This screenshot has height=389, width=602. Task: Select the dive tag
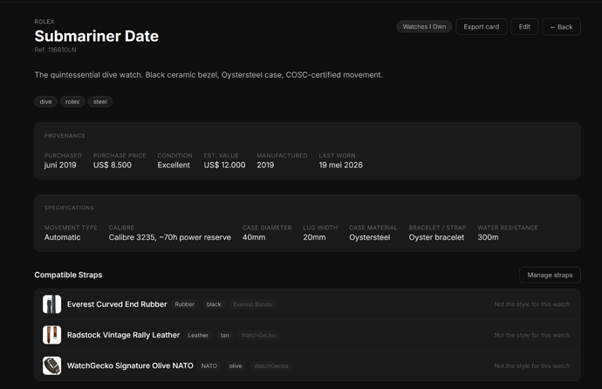point(45,102)
